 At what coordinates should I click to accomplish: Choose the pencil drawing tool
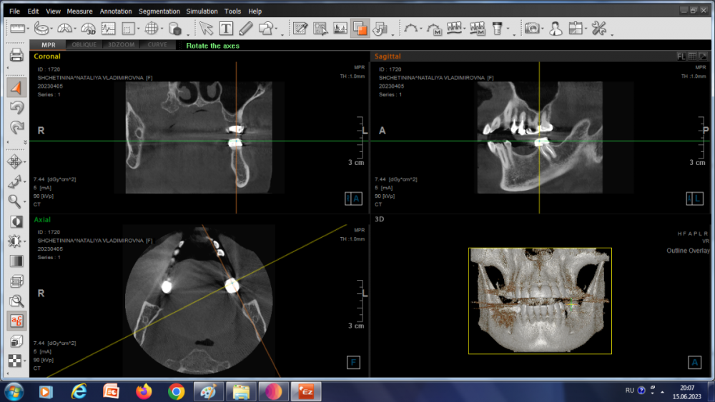pos(245,29)
